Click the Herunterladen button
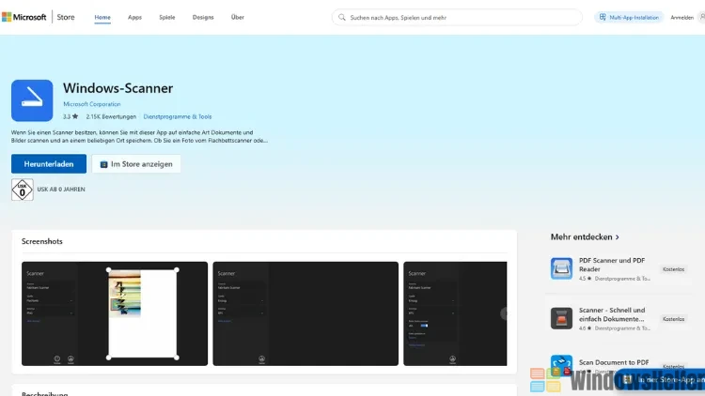The width and height of the screenshot is (705, 396). click(49, 164)
